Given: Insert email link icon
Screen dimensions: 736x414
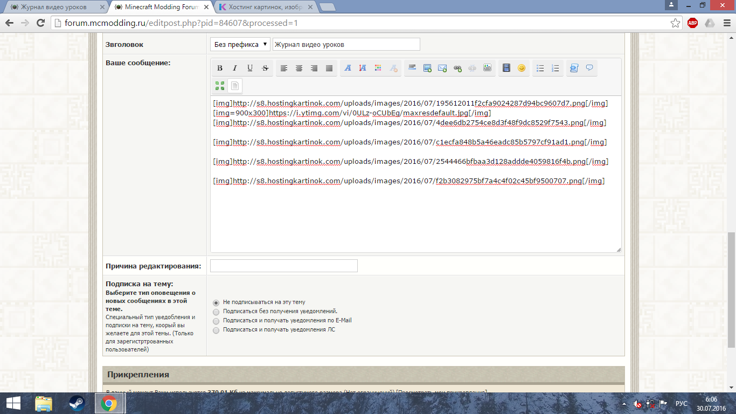Looking at the screenshot, I should coord(442,68).
